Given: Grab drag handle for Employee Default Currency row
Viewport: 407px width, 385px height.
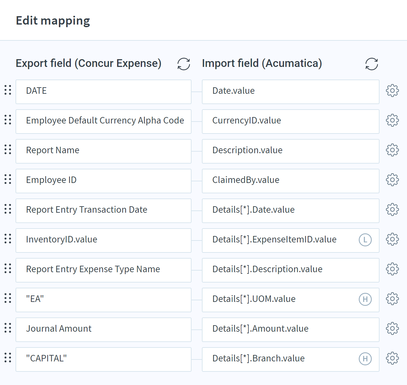Looking at the screenshot, I should (x=8, y=120).
